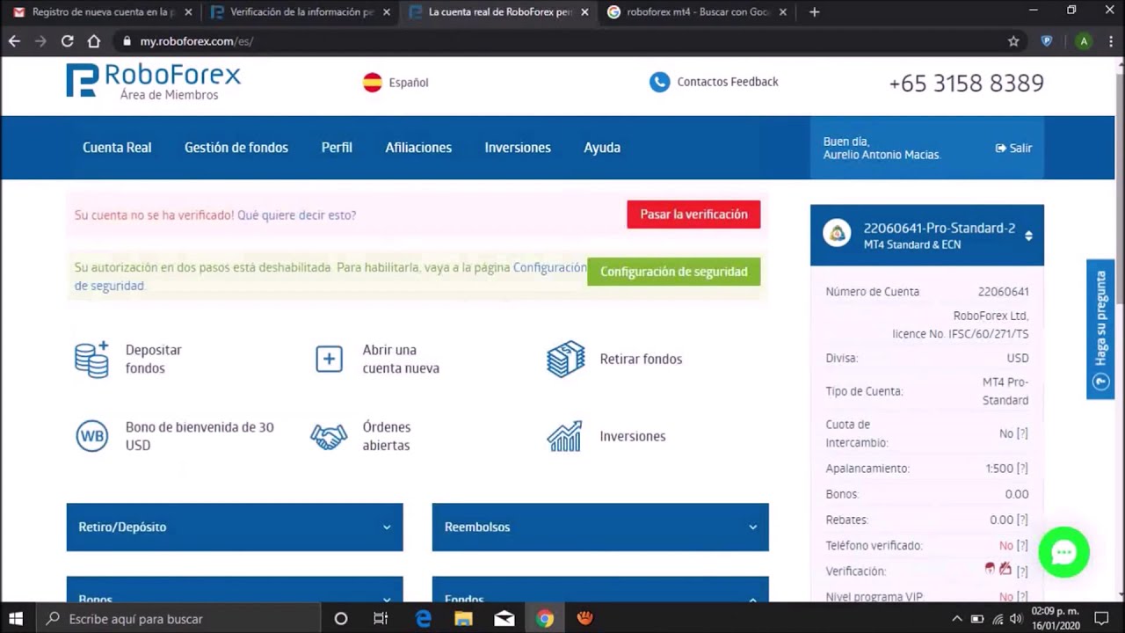
Task: Click the browser reload icon
Action: click(x=67, y=41)
